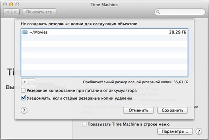Open the Параметры… button

coord(175,131)
